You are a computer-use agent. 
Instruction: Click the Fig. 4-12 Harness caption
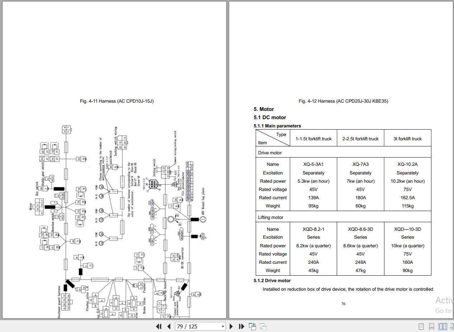tap(343, 101)
